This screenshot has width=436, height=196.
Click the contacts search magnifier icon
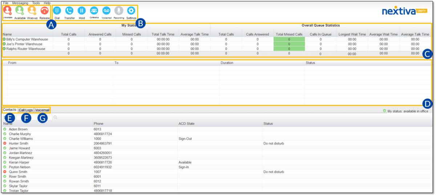coord(55,117)
